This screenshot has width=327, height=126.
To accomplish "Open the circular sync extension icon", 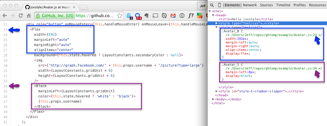I will 164,16.
